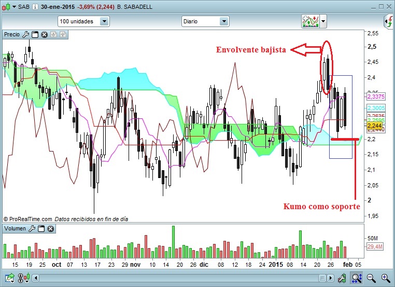Click the add indicator icon
The image size is (395, 287).
pos(311,21)
